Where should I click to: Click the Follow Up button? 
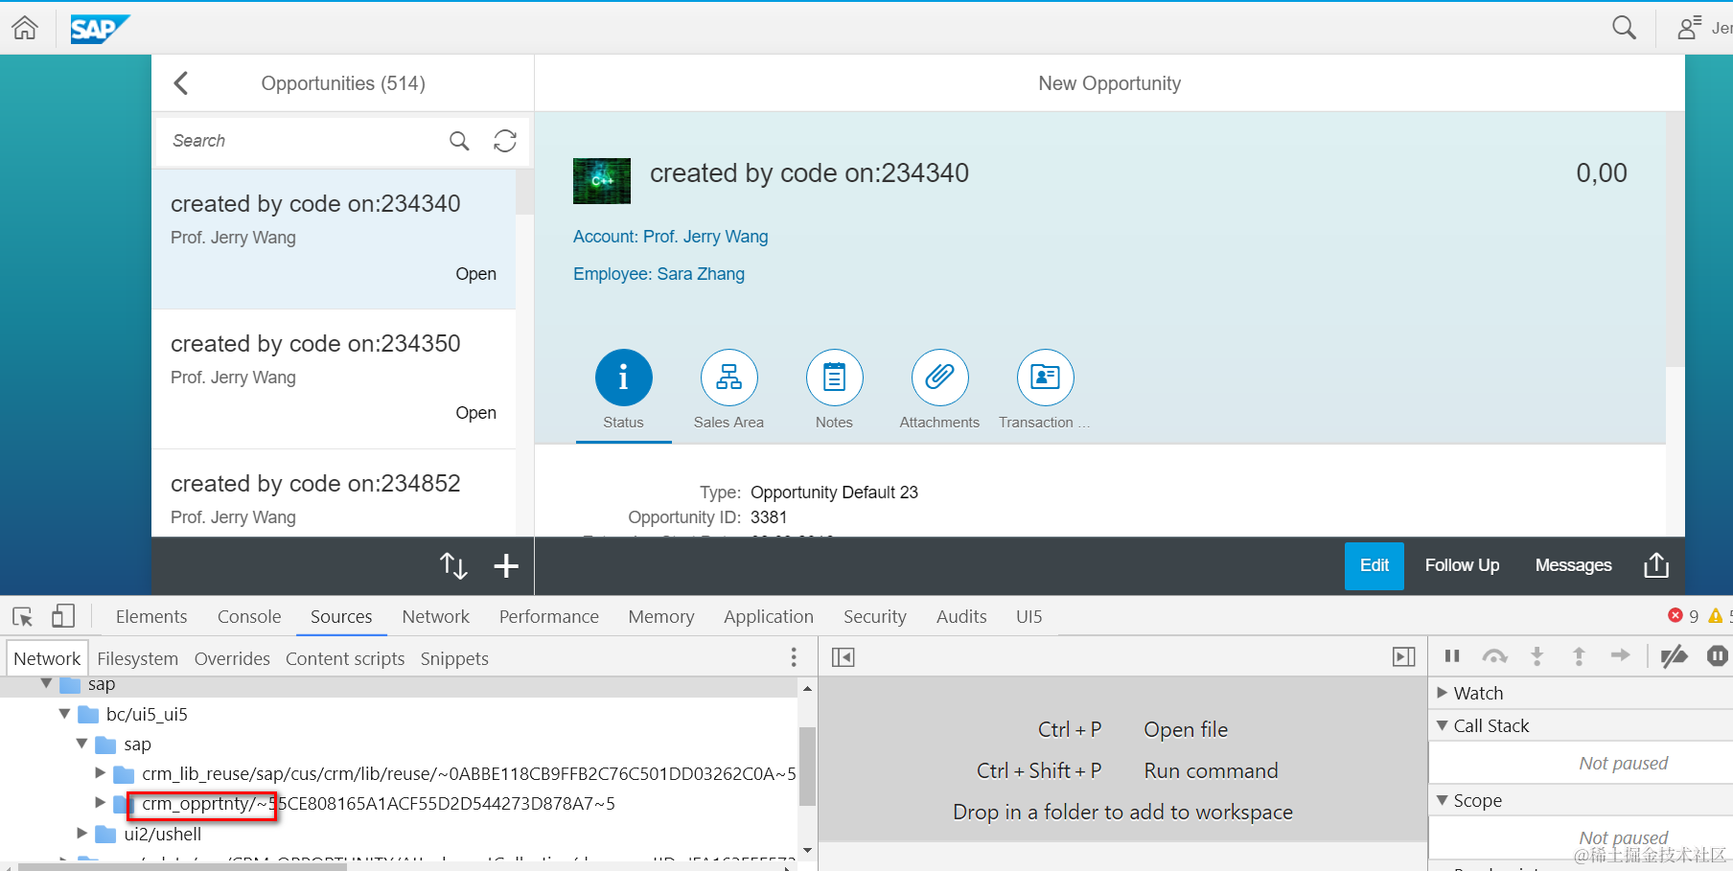point(1462,565)
